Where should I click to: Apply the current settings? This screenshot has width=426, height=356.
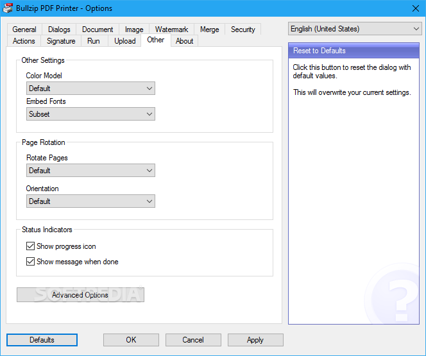pyautogui.click(x=255, y=340)
